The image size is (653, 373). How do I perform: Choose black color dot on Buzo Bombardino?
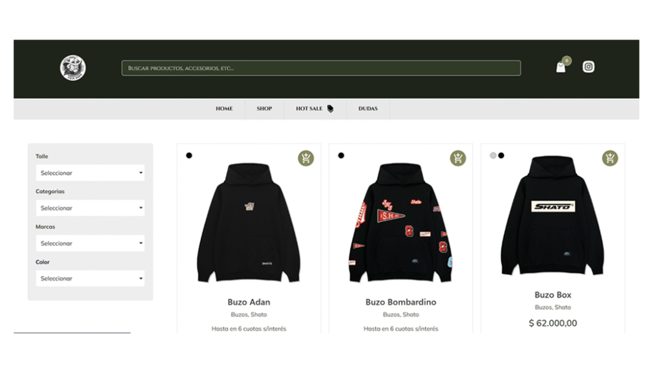tap(341, 156)
